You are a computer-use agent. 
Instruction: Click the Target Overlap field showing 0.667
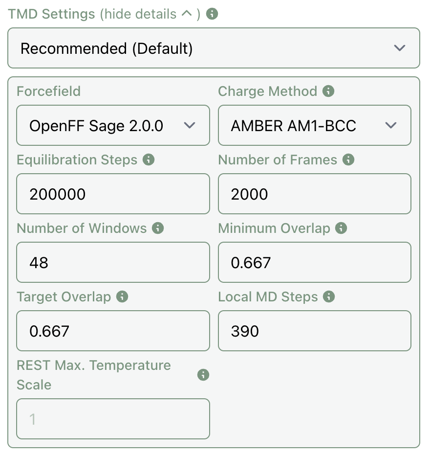click(x=113, y=331)
